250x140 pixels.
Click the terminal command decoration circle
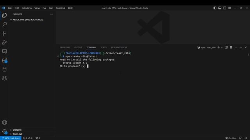58,56
